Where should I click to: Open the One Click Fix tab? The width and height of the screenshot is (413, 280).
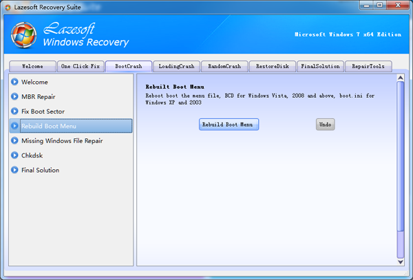81,66
